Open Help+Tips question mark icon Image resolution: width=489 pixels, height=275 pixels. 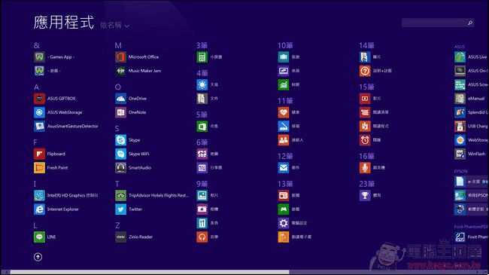(x=365, y=71)
